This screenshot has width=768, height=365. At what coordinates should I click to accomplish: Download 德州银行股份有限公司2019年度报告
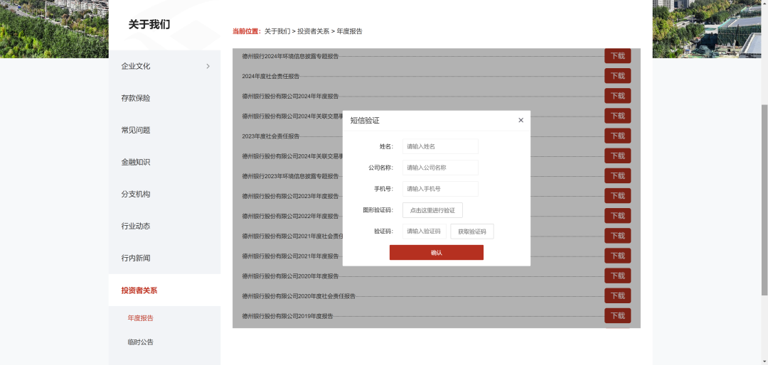click(618, 316)
